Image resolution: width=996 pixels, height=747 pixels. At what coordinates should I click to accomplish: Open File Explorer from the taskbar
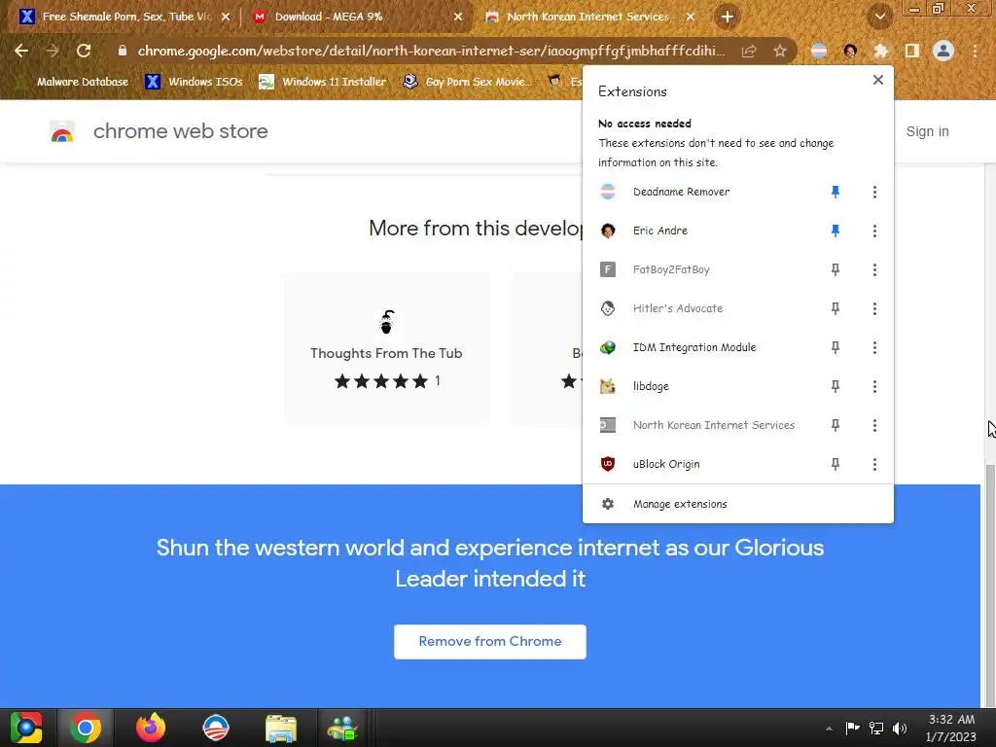[281, 728]
